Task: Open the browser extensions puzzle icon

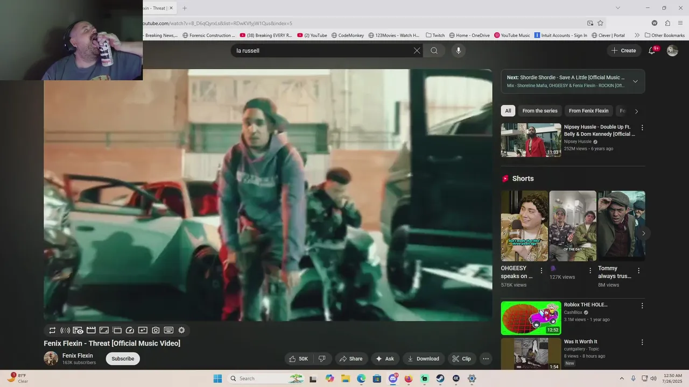Action: tap(667, 23)
